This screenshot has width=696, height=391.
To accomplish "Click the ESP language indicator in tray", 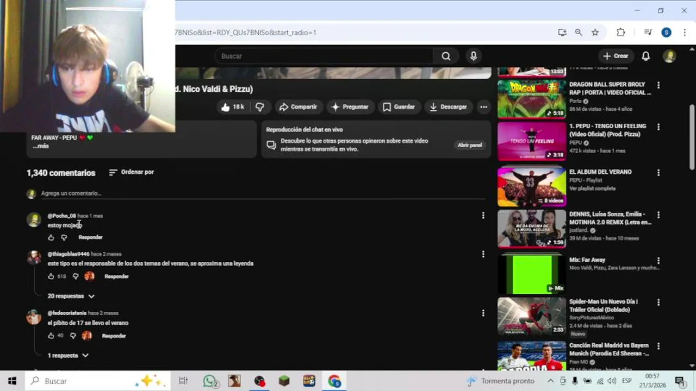I will pos(626,381).
